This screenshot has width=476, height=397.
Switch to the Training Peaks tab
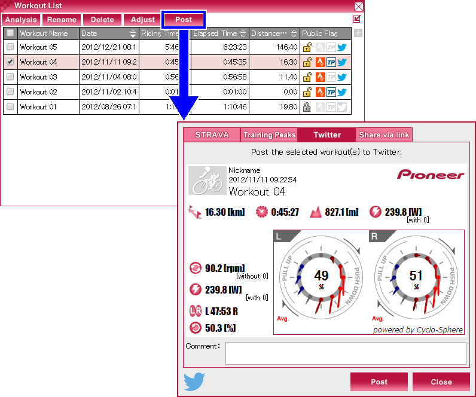point(269,135)
